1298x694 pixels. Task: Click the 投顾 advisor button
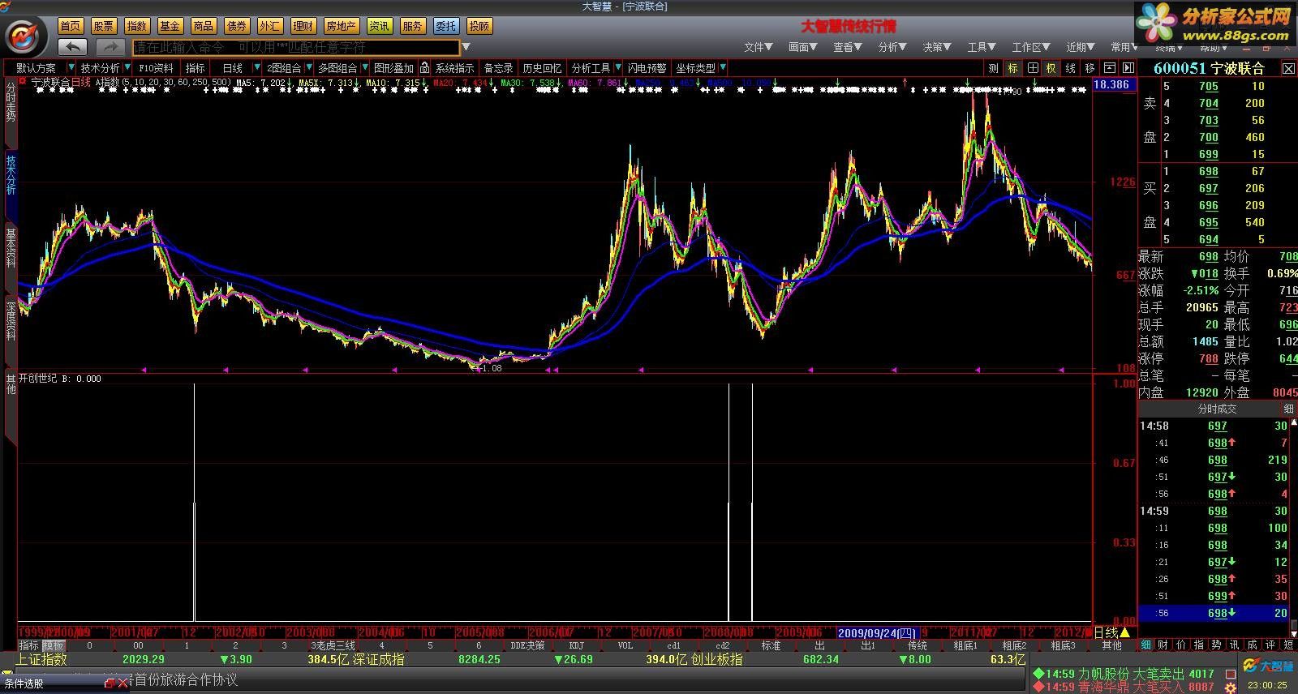coord(479,26)
